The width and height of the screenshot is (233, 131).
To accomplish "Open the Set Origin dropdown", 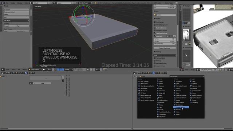I will (16, 21).
